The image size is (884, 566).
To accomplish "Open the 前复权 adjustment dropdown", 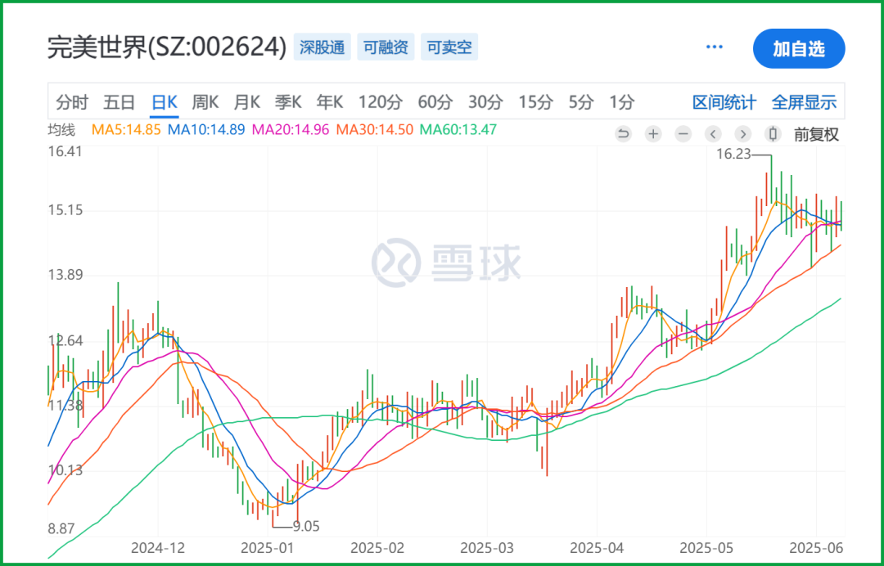I will (x=816, y=135).
